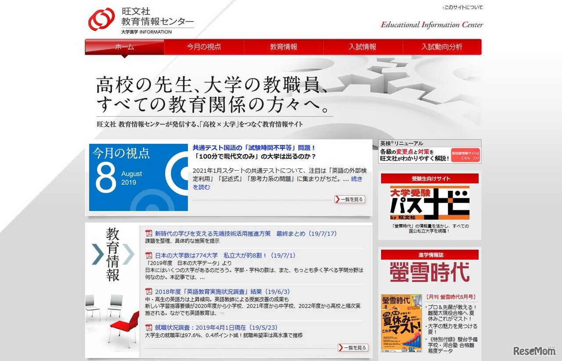The width and height of the screenshot is (562, 361).
Task: Click the こちら button in the 英検 banner
Action: click(465, 156)
